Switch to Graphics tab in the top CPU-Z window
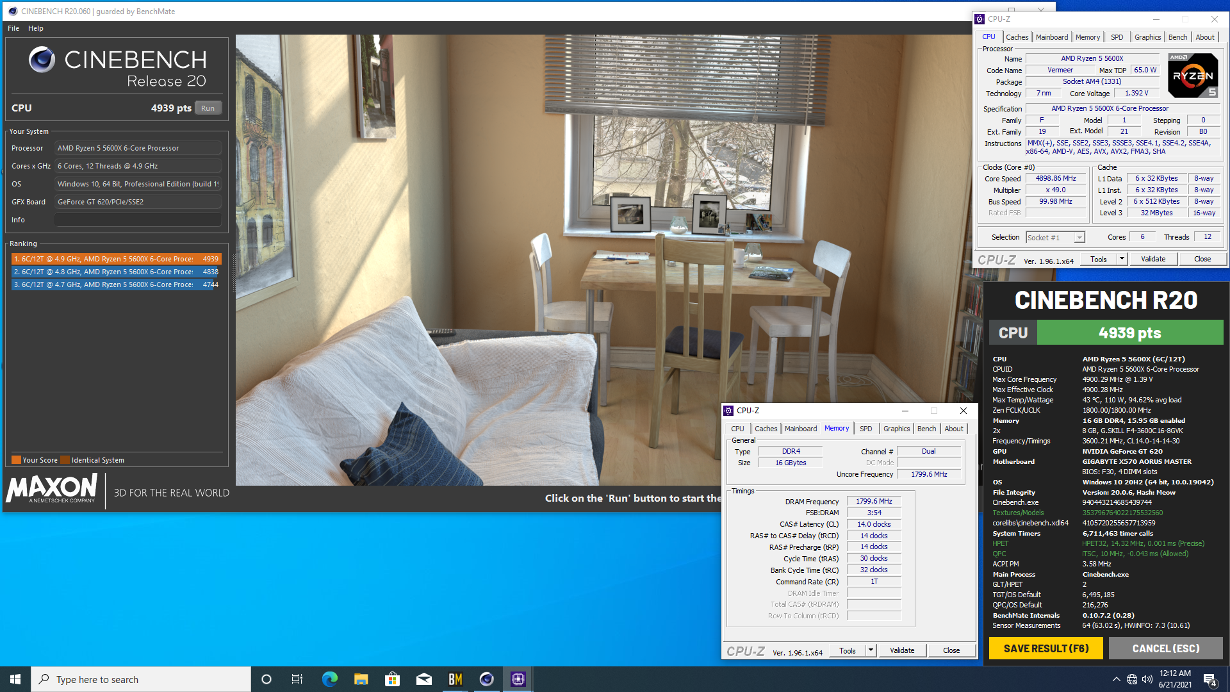This screenshot has height=692, width=1230. click(1147, 37)
